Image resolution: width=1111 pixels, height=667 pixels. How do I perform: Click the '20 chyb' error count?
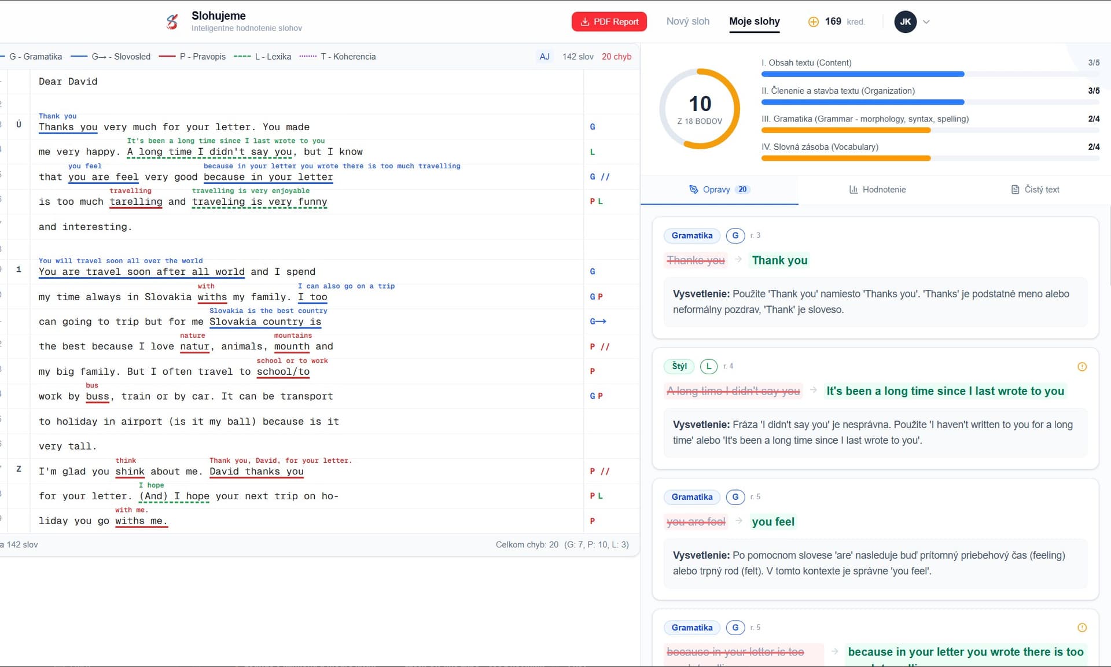(616, 57)
